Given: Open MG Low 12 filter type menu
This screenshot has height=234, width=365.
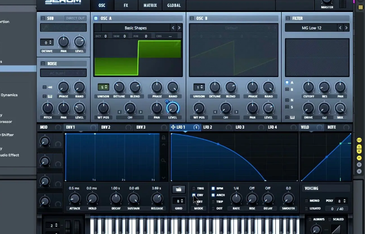Looking at the screenshot, I should pyautogui.click(x=312, y=28).
